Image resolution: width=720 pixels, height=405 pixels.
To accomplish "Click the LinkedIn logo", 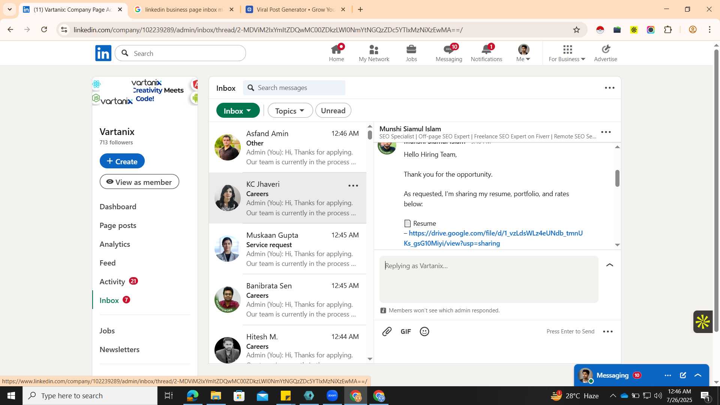I will pos(103,53).
